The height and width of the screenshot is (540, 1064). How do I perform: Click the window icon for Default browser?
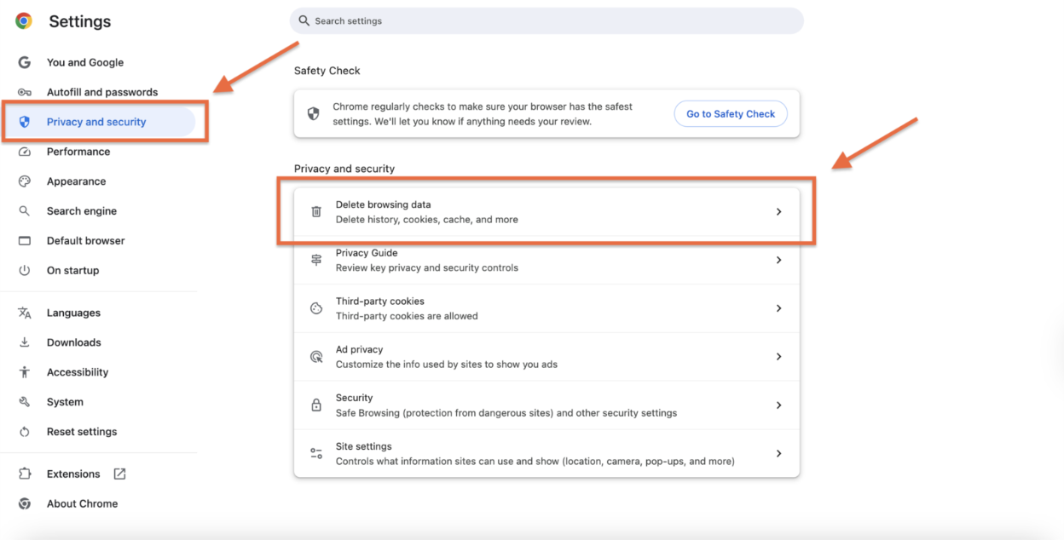(x=25, y=241)
